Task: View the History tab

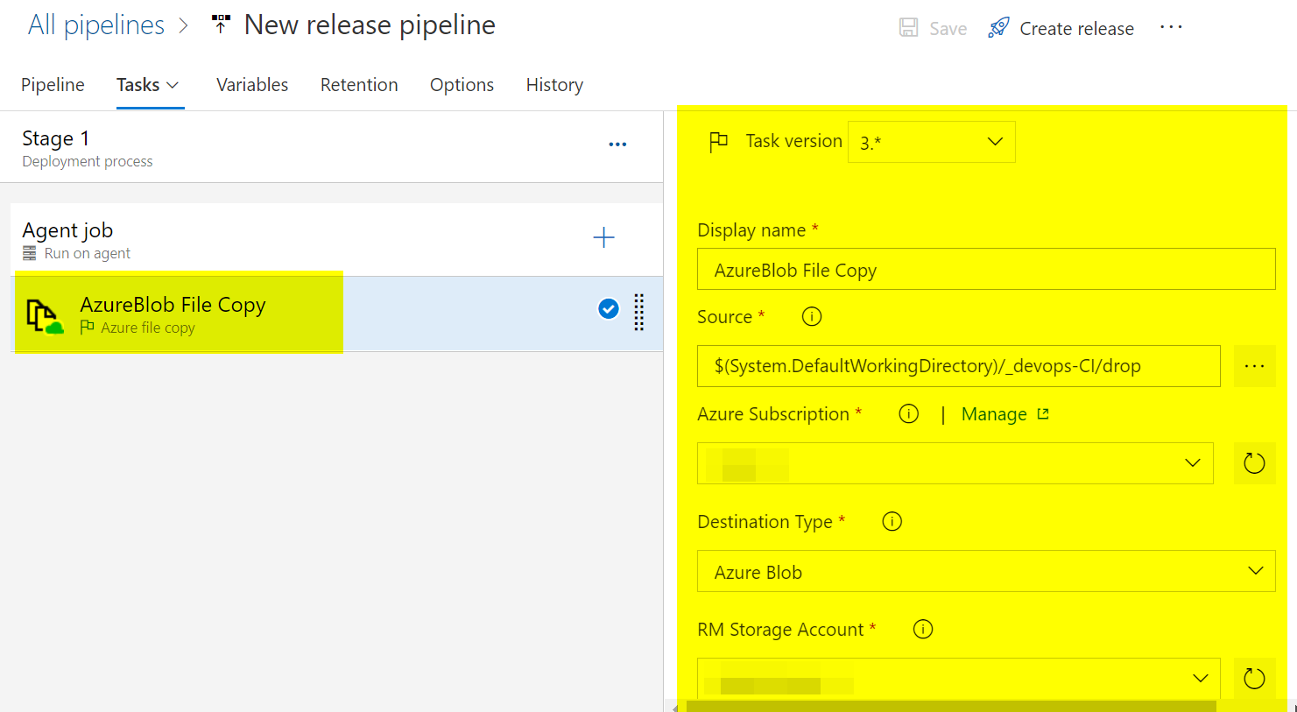Action: (554, 85)
